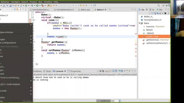184x103 pixels.
Task: Click the Collapse All icon in Project Explorer
Action: click(15, 9)
